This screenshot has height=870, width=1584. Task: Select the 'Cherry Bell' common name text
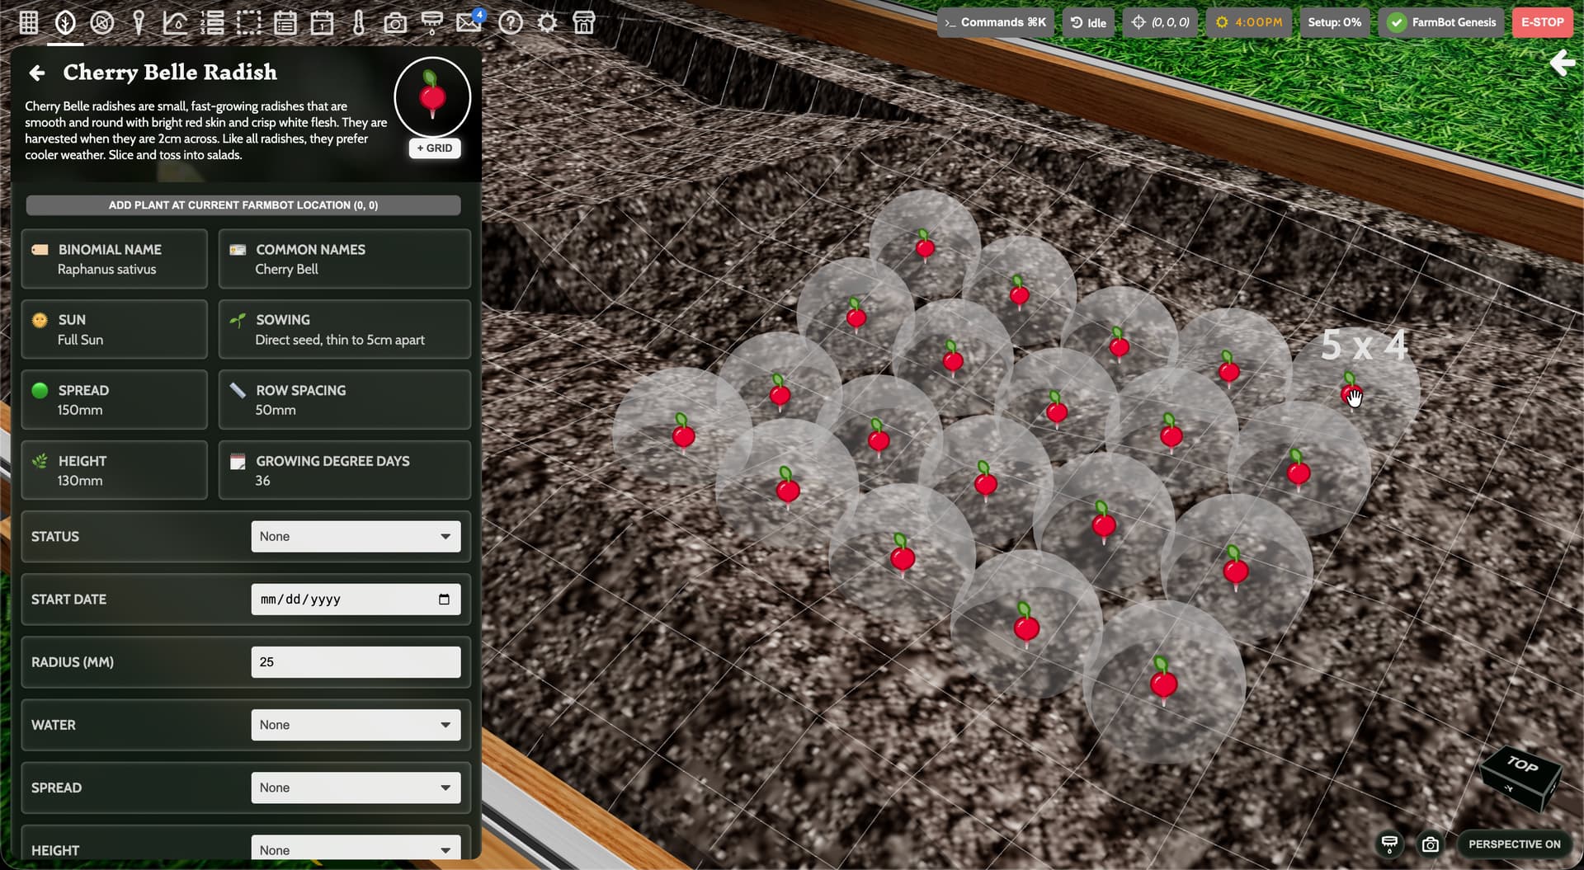click(286, 270)
